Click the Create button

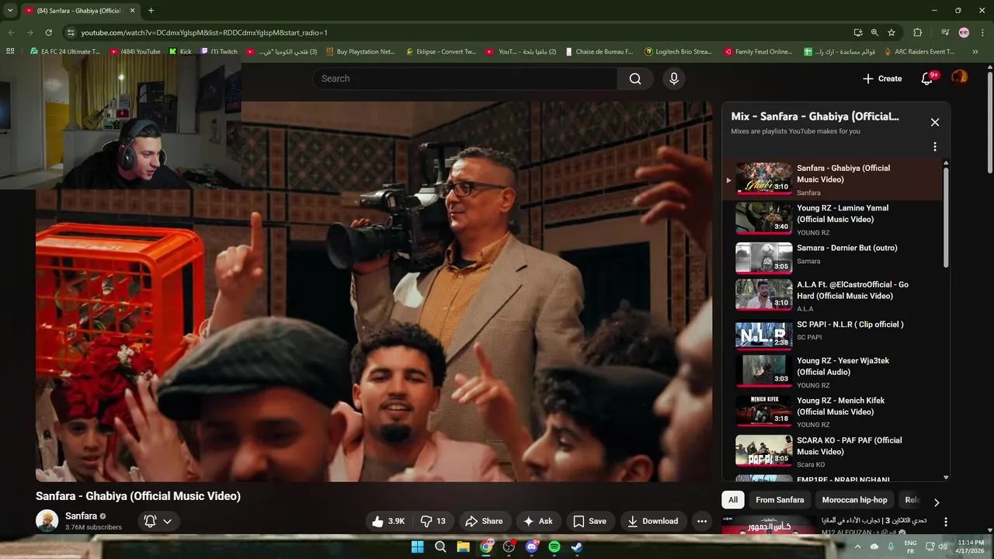click(x=882, y=78)
